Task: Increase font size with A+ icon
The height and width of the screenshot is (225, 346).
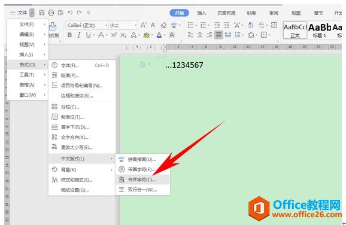Action: coord(144,25)
